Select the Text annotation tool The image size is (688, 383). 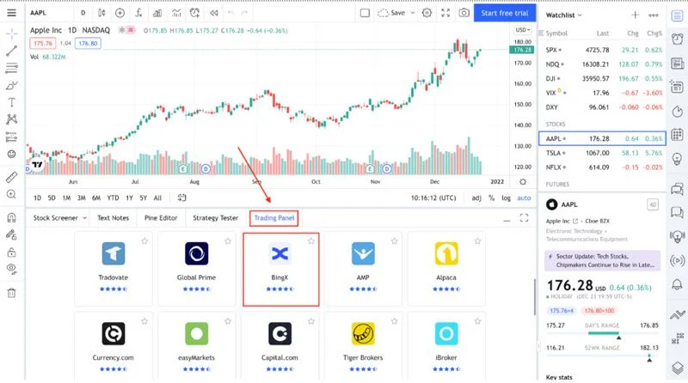coord(12,102)
